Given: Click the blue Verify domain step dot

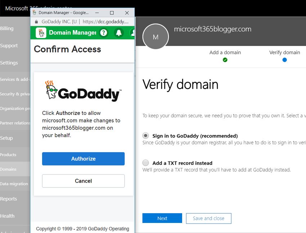Looking at the screenshot, I should tap(284, 60).
